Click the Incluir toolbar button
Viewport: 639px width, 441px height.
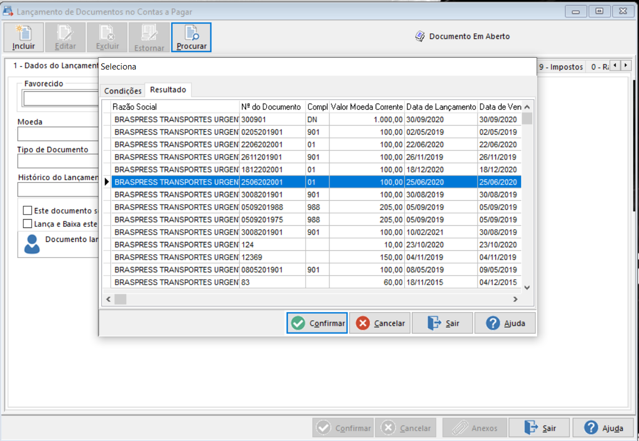point(23,37)
